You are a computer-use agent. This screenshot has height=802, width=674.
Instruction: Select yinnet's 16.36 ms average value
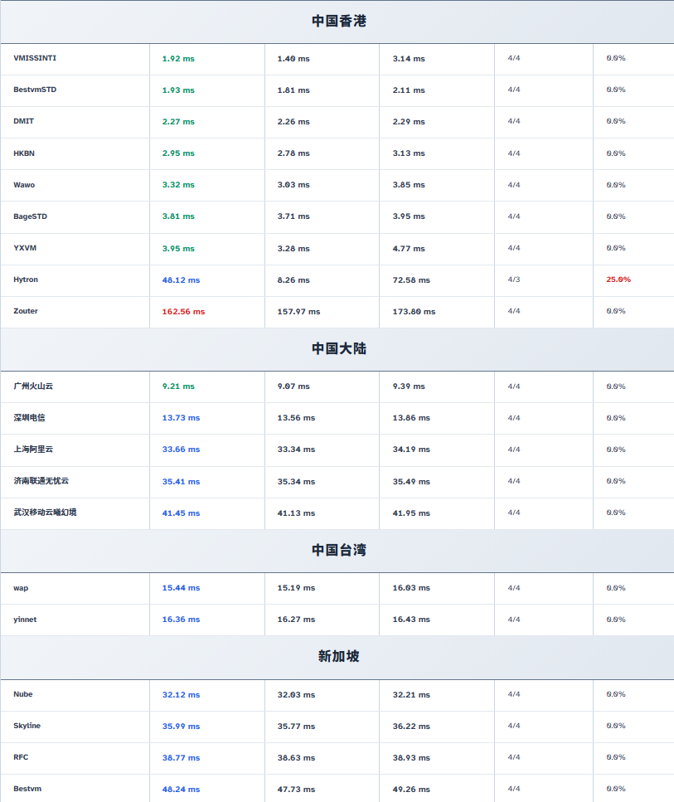[x=181, y=620]
